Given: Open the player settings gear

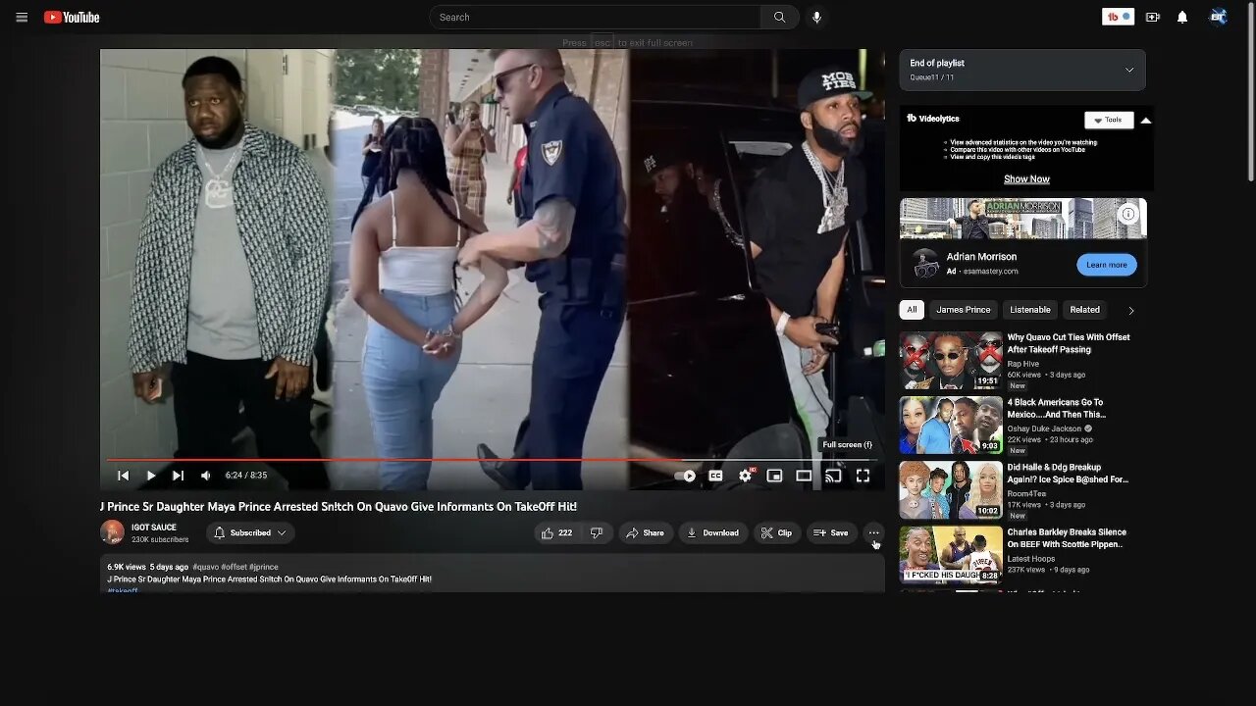Looking at the screenshot, I should (746, 476).
